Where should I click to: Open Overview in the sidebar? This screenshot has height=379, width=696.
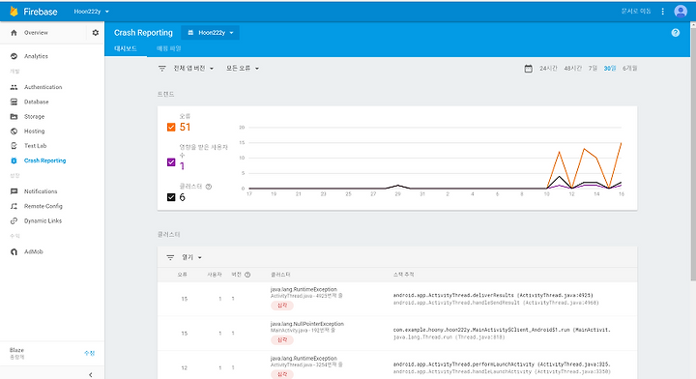[x=36, y=33]
